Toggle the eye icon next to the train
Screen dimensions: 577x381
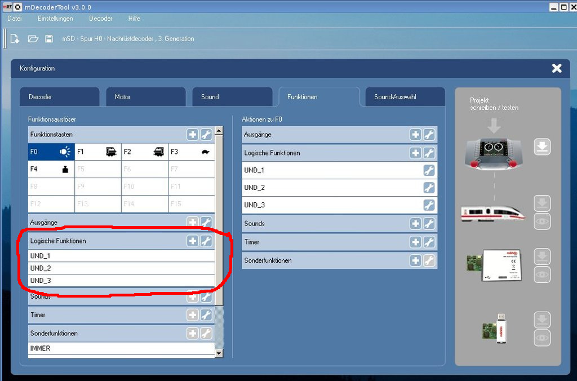[542, 221]
